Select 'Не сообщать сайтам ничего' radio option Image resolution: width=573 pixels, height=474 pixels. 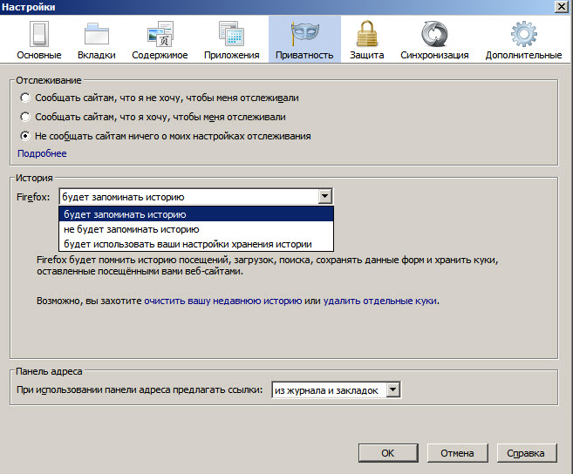click(25, 136)
